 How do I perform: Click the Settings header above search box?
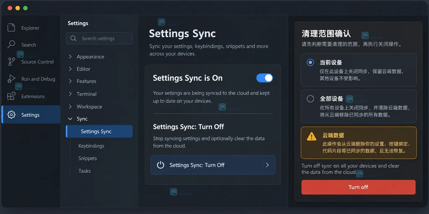78,23
